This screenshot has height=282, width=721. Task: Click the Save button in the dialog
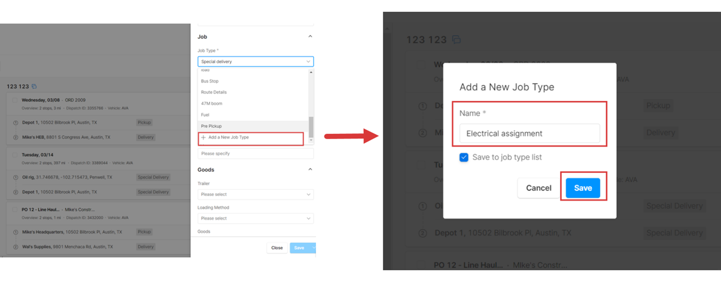pos(583,188)
